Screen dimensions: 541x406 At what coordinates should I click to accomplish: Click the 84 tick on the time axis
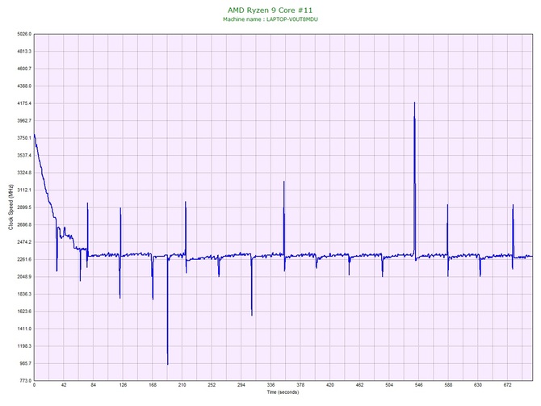point(93,385)
